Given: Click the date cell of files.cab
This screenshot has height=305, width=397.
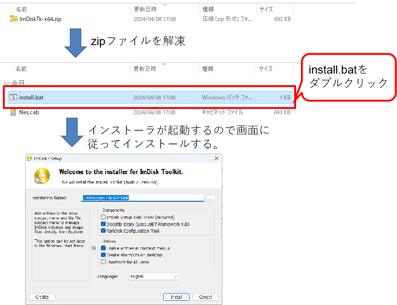Looking at the screenshot, I should 154,112.
